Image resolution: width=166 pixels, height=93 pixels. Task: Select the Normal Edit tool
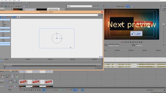(44, 90)
